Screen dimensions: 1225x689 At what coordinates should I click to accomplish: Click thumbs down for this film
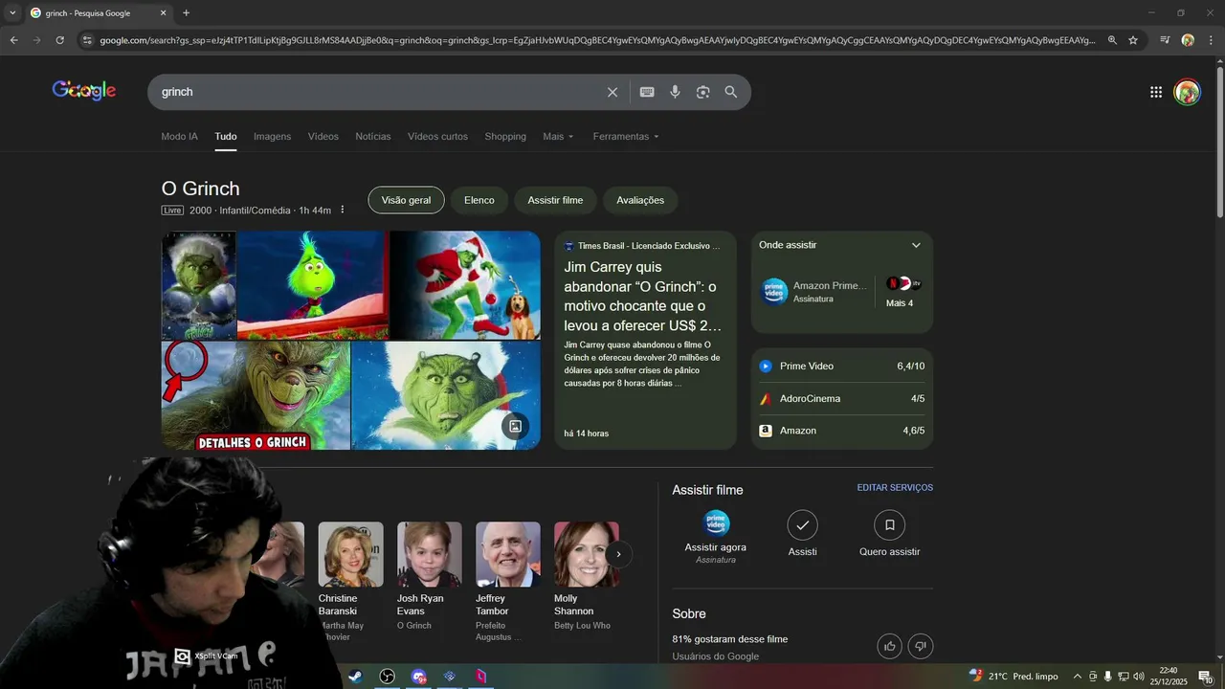pos(921,646)
